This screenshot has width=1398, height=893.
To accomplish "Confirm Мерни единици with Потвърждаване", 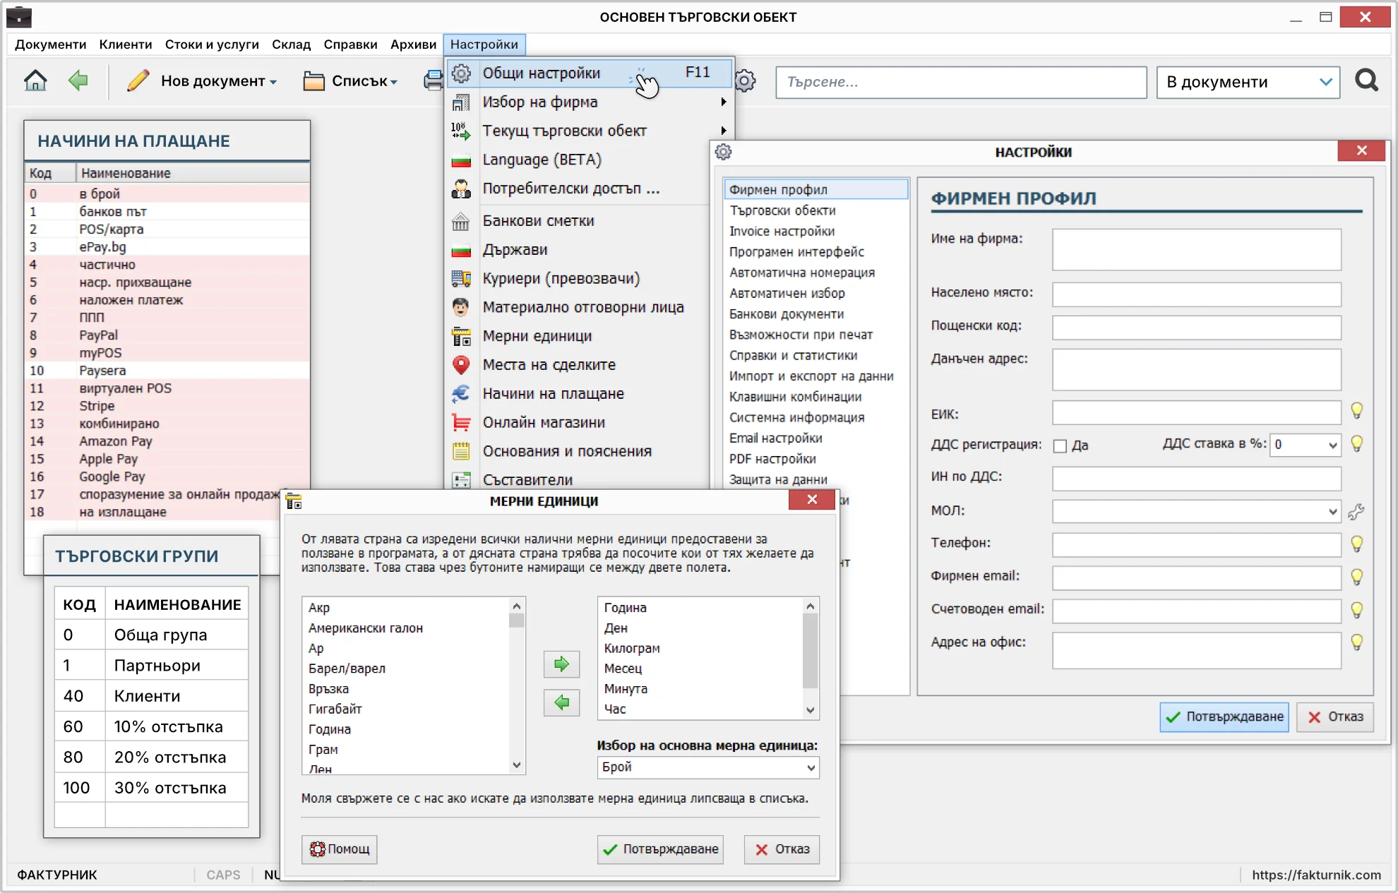I will 660,849.
